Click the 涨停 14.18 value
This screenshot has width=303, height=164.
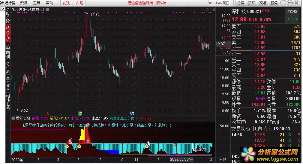(x=260, y=82)
